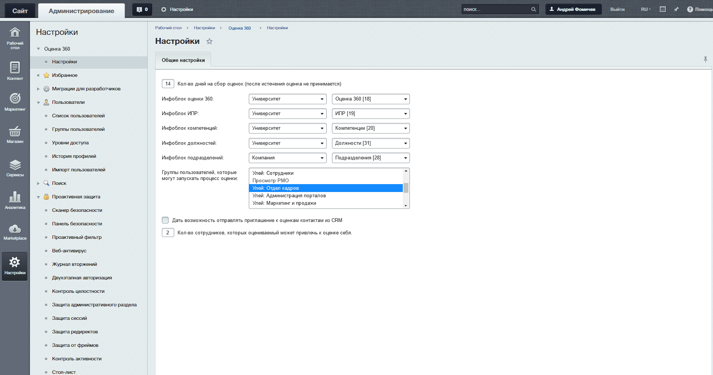Switch to the Сайт tab
The width and height of the screenshot is (713, 375).
20,11
